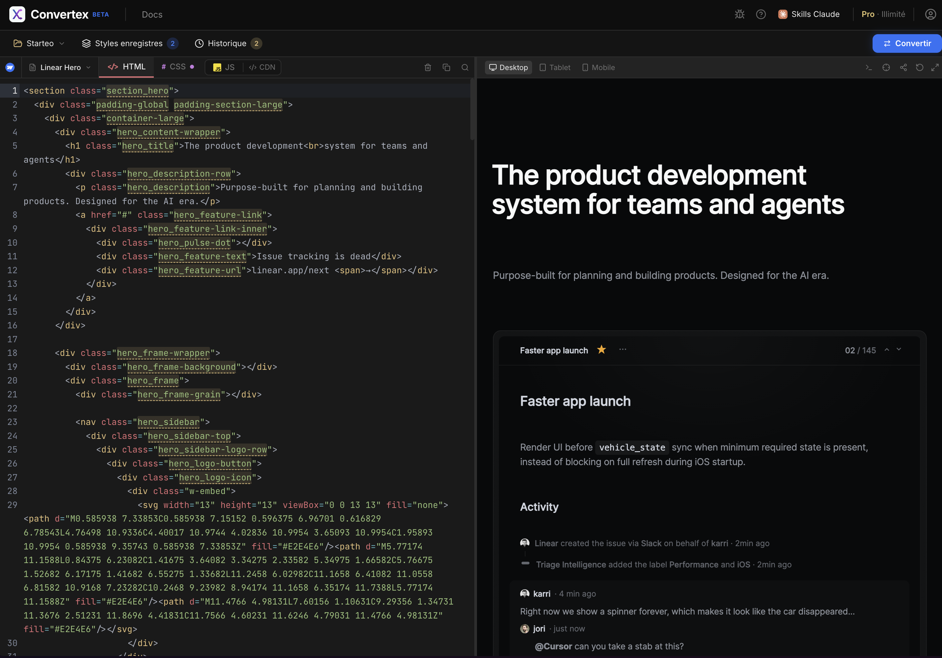Select the HTML tab

(x=126, y=67)
